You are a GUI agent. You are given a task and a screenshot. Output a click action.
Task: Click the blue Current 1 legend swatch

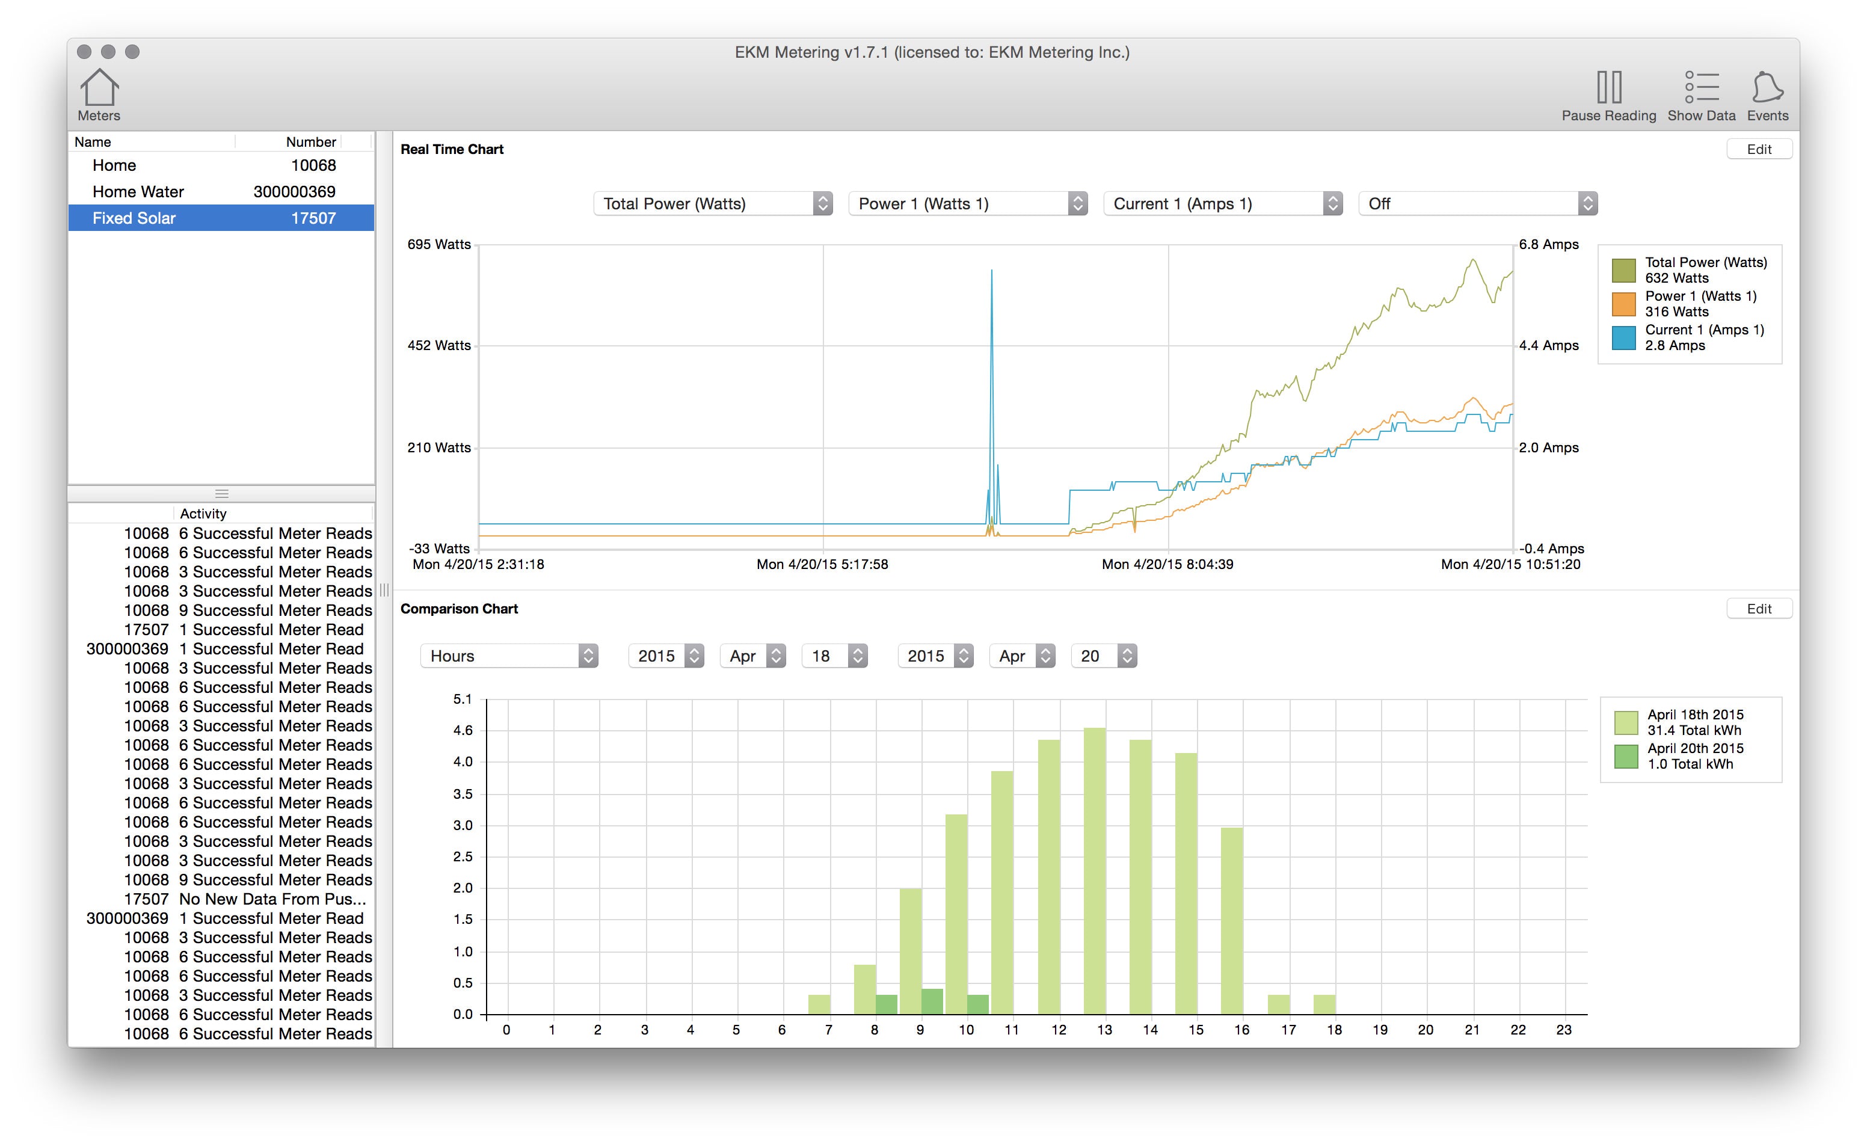(x=1623, y=338)
